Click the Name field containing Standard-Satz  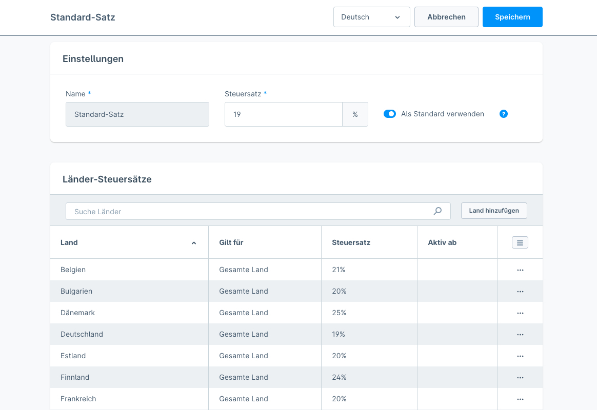pos(137,114)
